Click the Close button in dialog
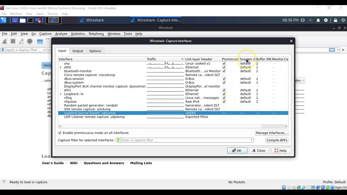Screen dimensions: 347x195 click(x=259, y=151)
